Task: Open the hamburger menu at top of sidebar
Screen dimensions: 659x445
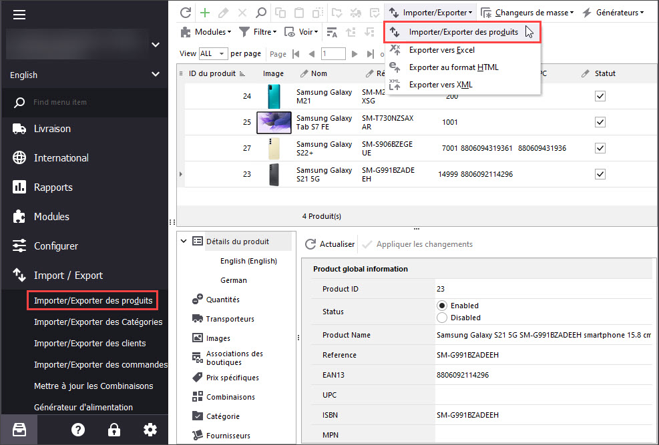Action: tap(19, 15)
